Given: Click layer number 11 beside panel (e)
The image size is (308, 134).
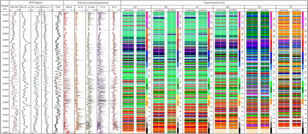Looking at the screenshot, I should 274,84.
